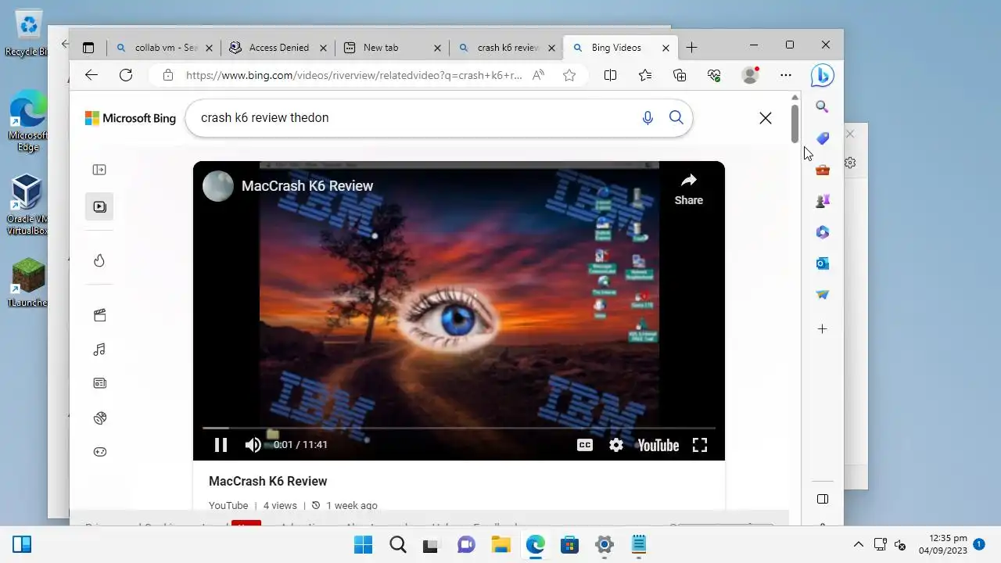
Task: Click page vertical scrollbar thumb
Action: [x=795, y=123]
